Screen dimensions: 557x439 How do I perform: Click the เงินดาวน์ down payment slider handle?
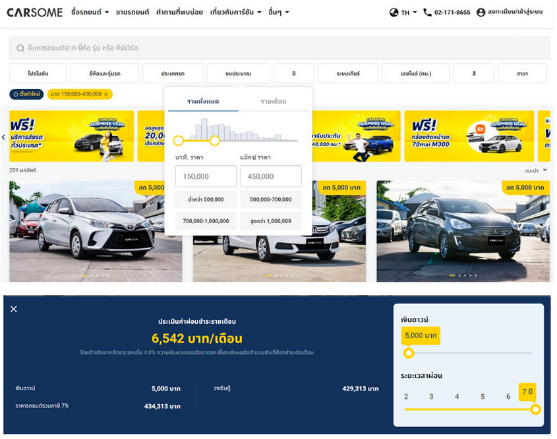409,353
